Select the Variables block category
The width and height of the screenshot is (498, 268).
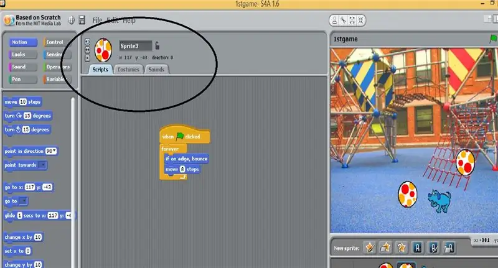[x=57, y=80]
